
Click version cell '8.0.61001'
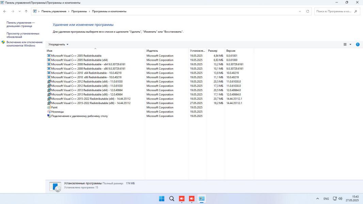click(232, 56)
